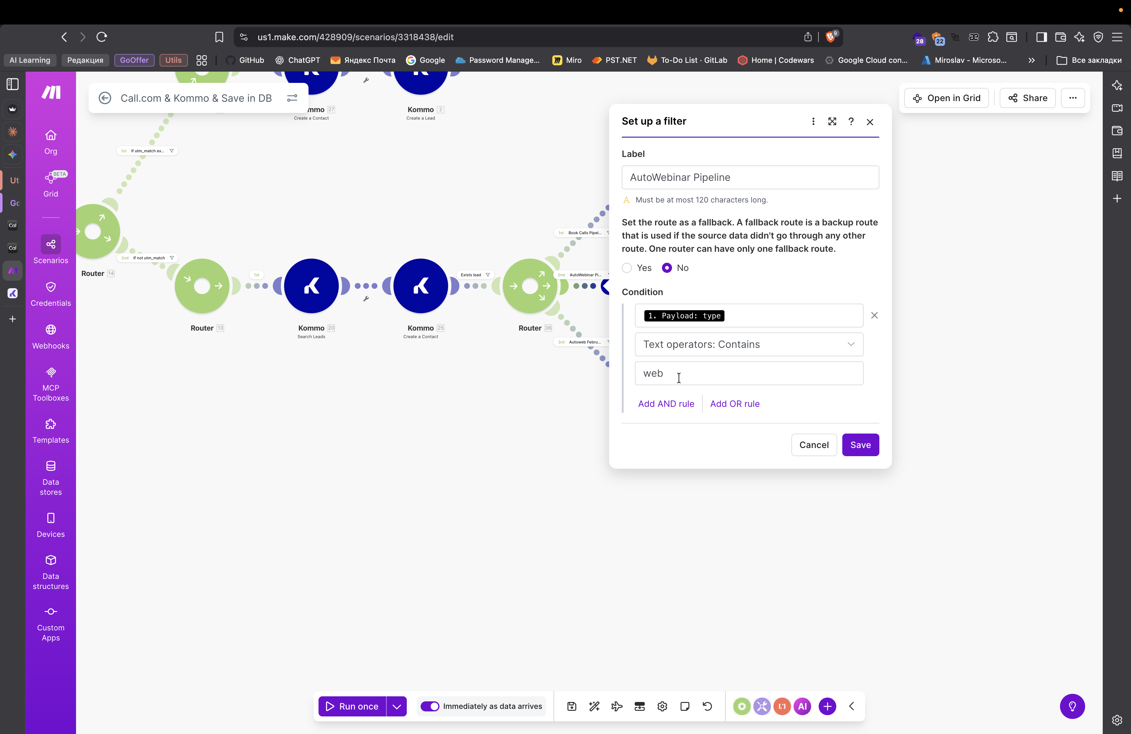1131x734 pixels.
Task: Click the filter help question mark icon
Action: (851, 121)
